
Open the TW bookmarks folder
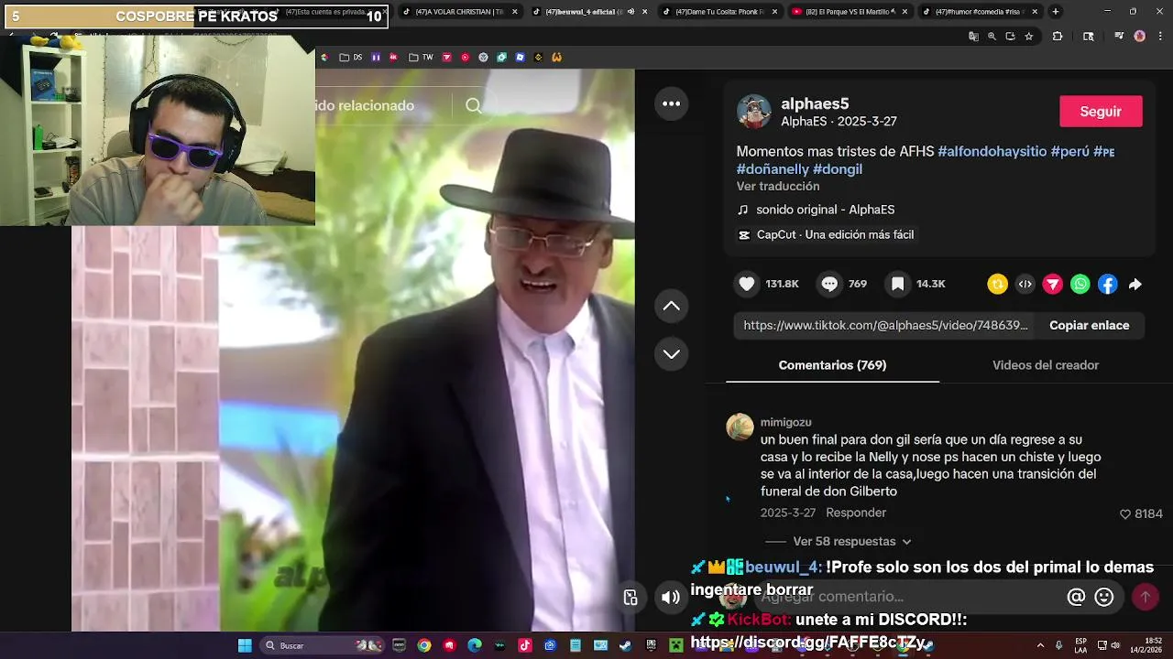(421, 57)
